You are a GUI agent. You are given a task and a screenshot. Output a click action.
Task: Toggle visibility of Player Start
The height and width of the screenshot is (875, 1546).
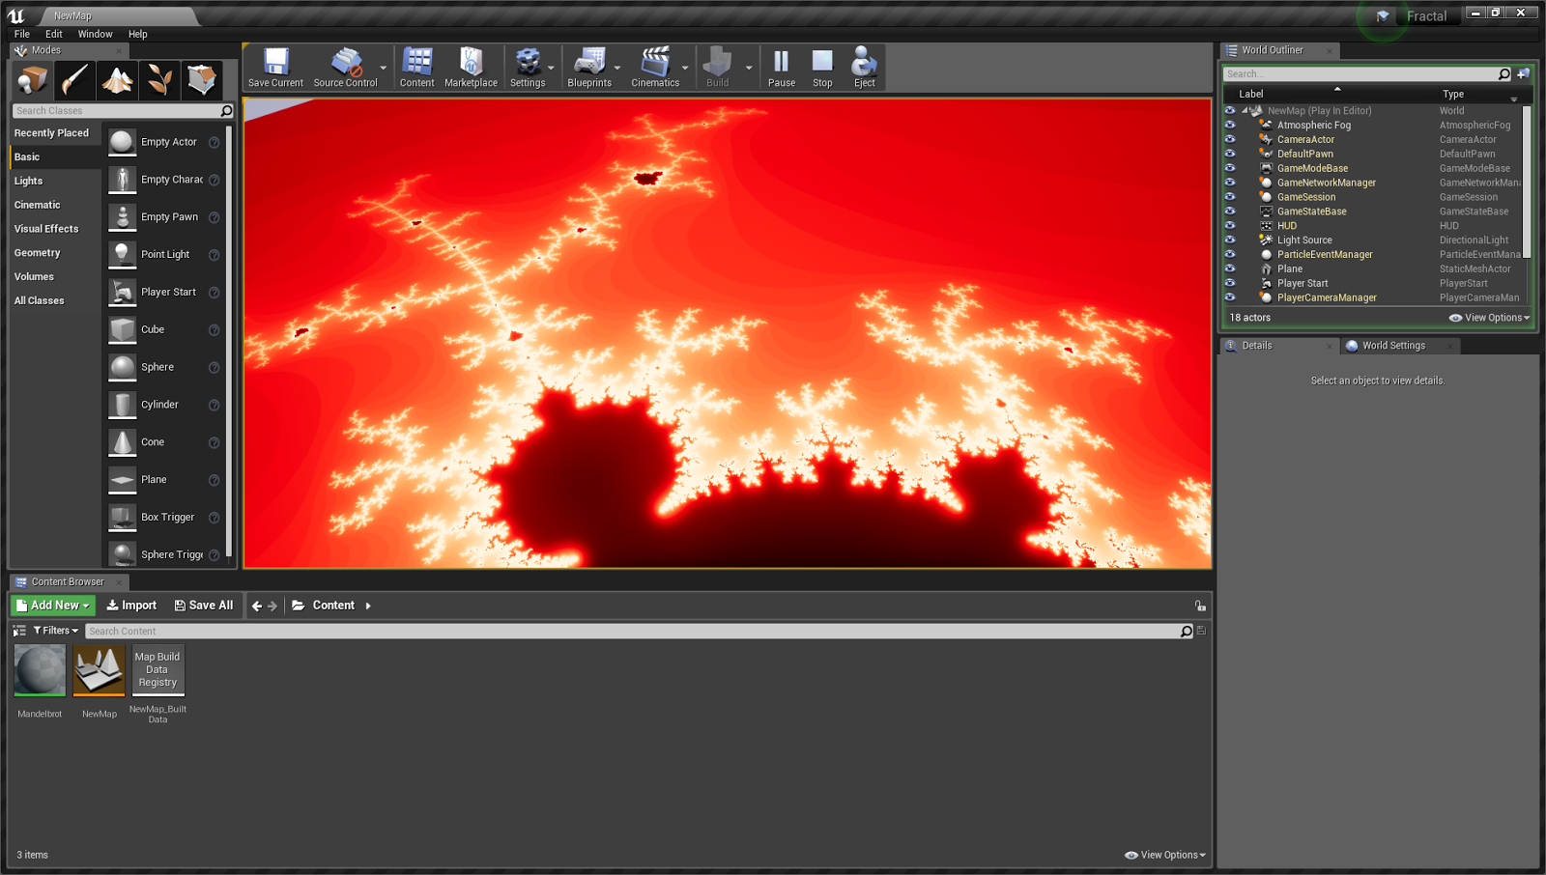1230,283
